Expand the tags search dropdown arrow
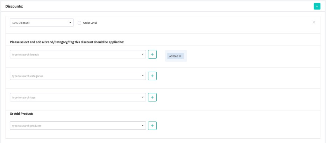Viewport: 326px width, 143px height. click(x=143, y=97)
